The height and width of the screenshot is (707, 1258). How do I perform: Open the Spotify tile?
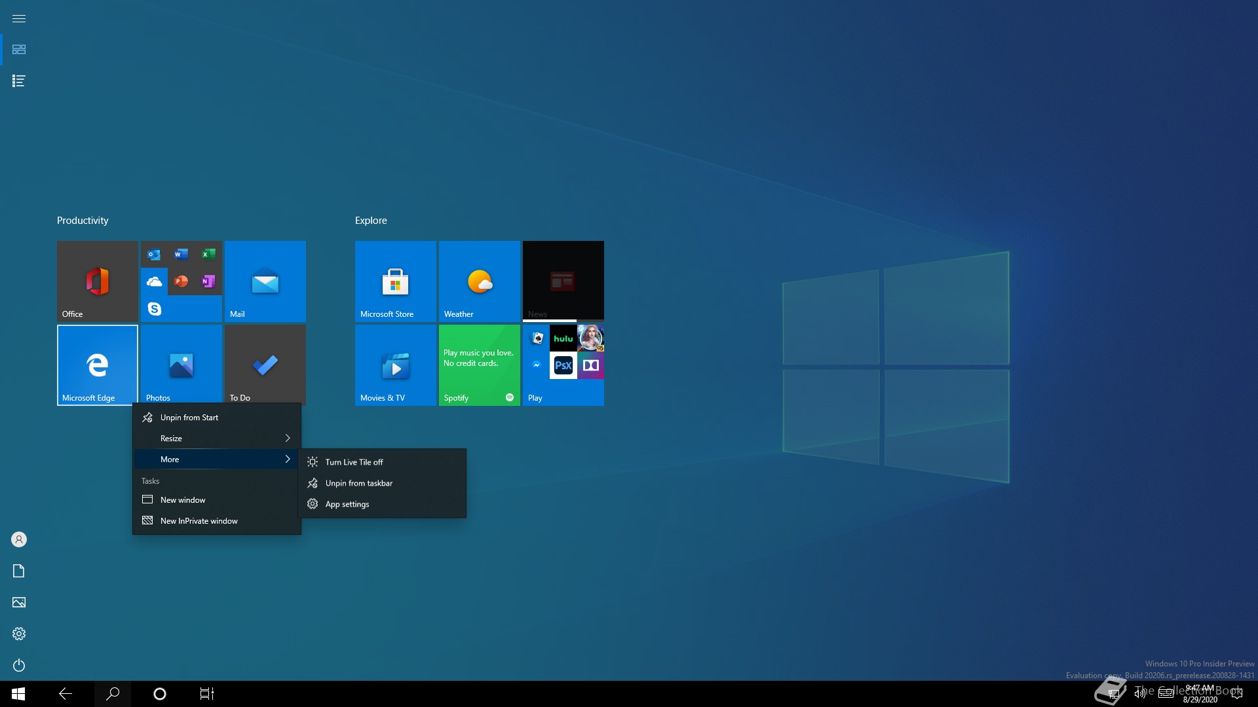coord(479,365)
